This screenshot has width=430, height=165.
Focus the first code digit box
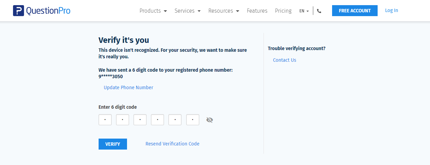point(105,120)
